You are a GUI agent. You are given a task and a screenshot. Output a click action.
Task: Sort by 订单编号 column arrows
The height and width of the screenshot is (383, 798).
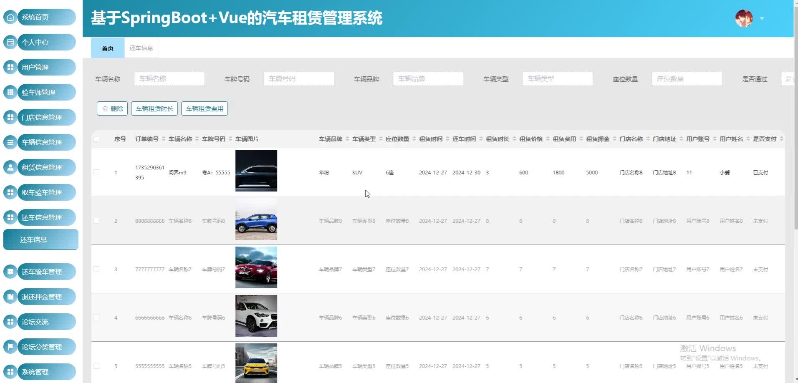(x=164, y=139)
